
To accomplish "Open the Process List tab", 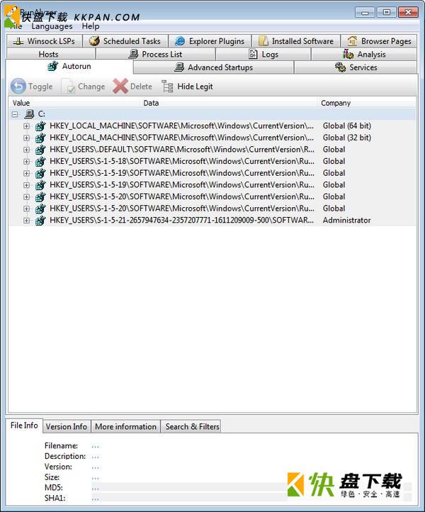I will [x=156, y=54].
